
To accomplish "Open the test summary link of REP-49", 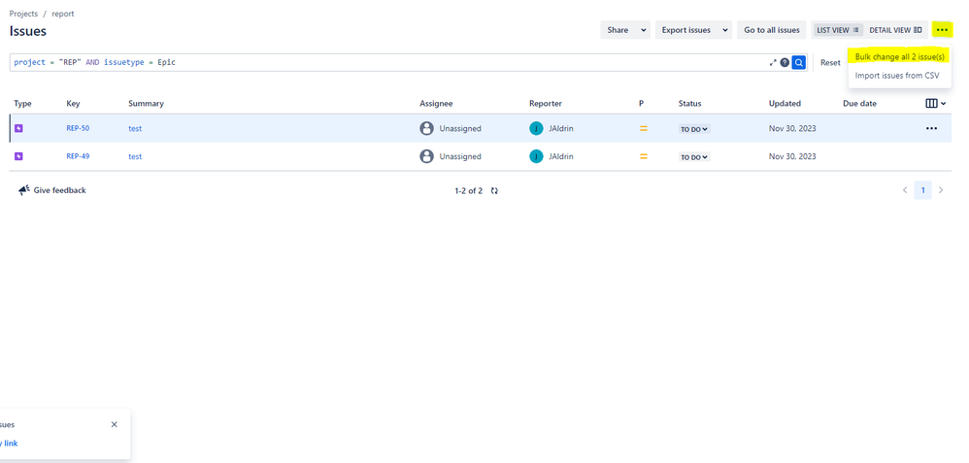I will pyautogui.click(x=135, y=156).
